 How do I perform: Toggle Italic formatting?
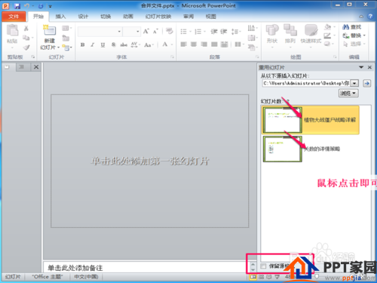point(93,45)
